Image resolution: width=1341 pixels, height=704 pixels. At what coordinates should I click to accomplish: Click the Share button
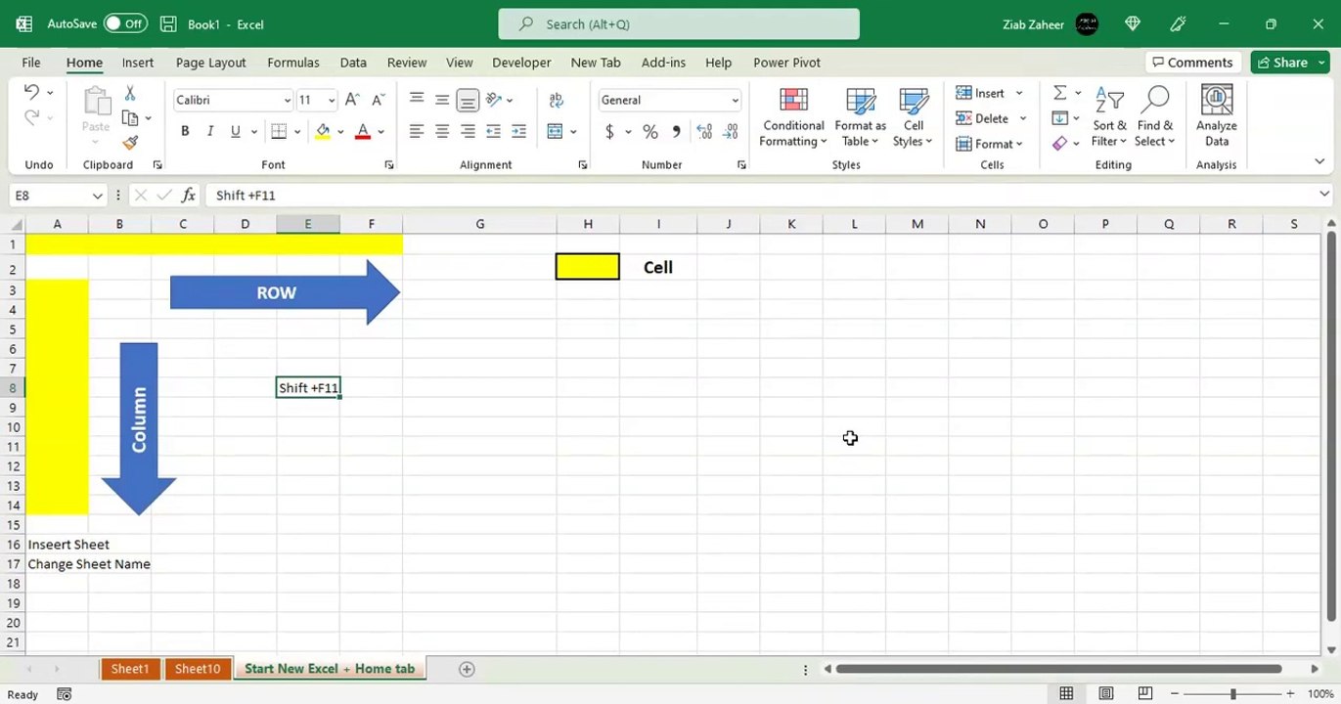[1289, 62]
